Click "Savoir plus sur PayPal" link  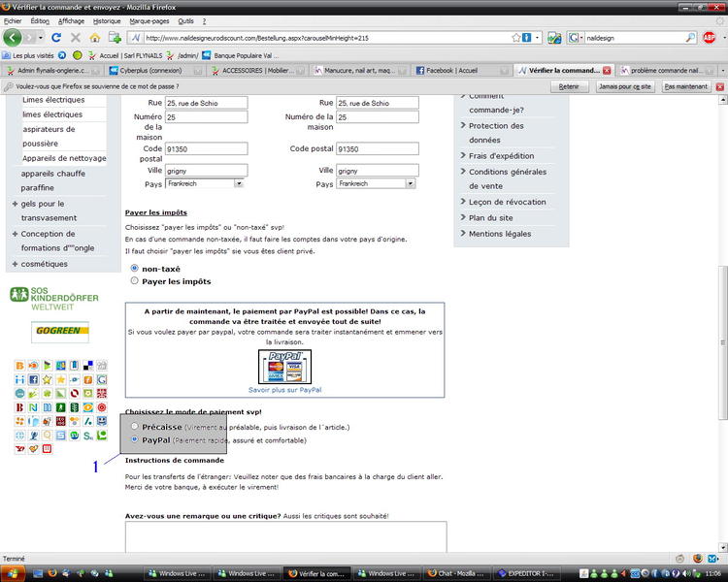[x=284, y=390]
